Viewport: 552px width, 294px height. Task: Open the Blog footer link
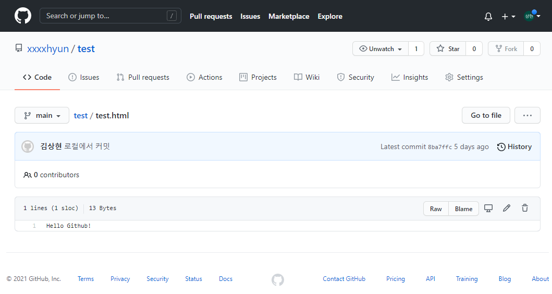click(505, 279)
